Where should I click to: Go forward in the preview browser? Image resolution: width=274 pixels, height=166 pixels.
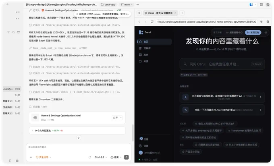pyautogui.click(x=145, y=22)
